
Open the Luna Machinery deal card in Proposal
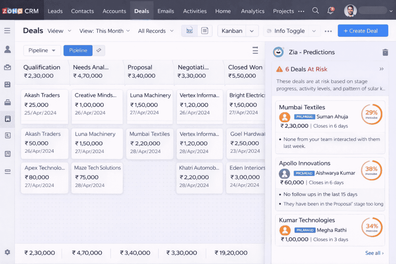(x=150, y=104)
